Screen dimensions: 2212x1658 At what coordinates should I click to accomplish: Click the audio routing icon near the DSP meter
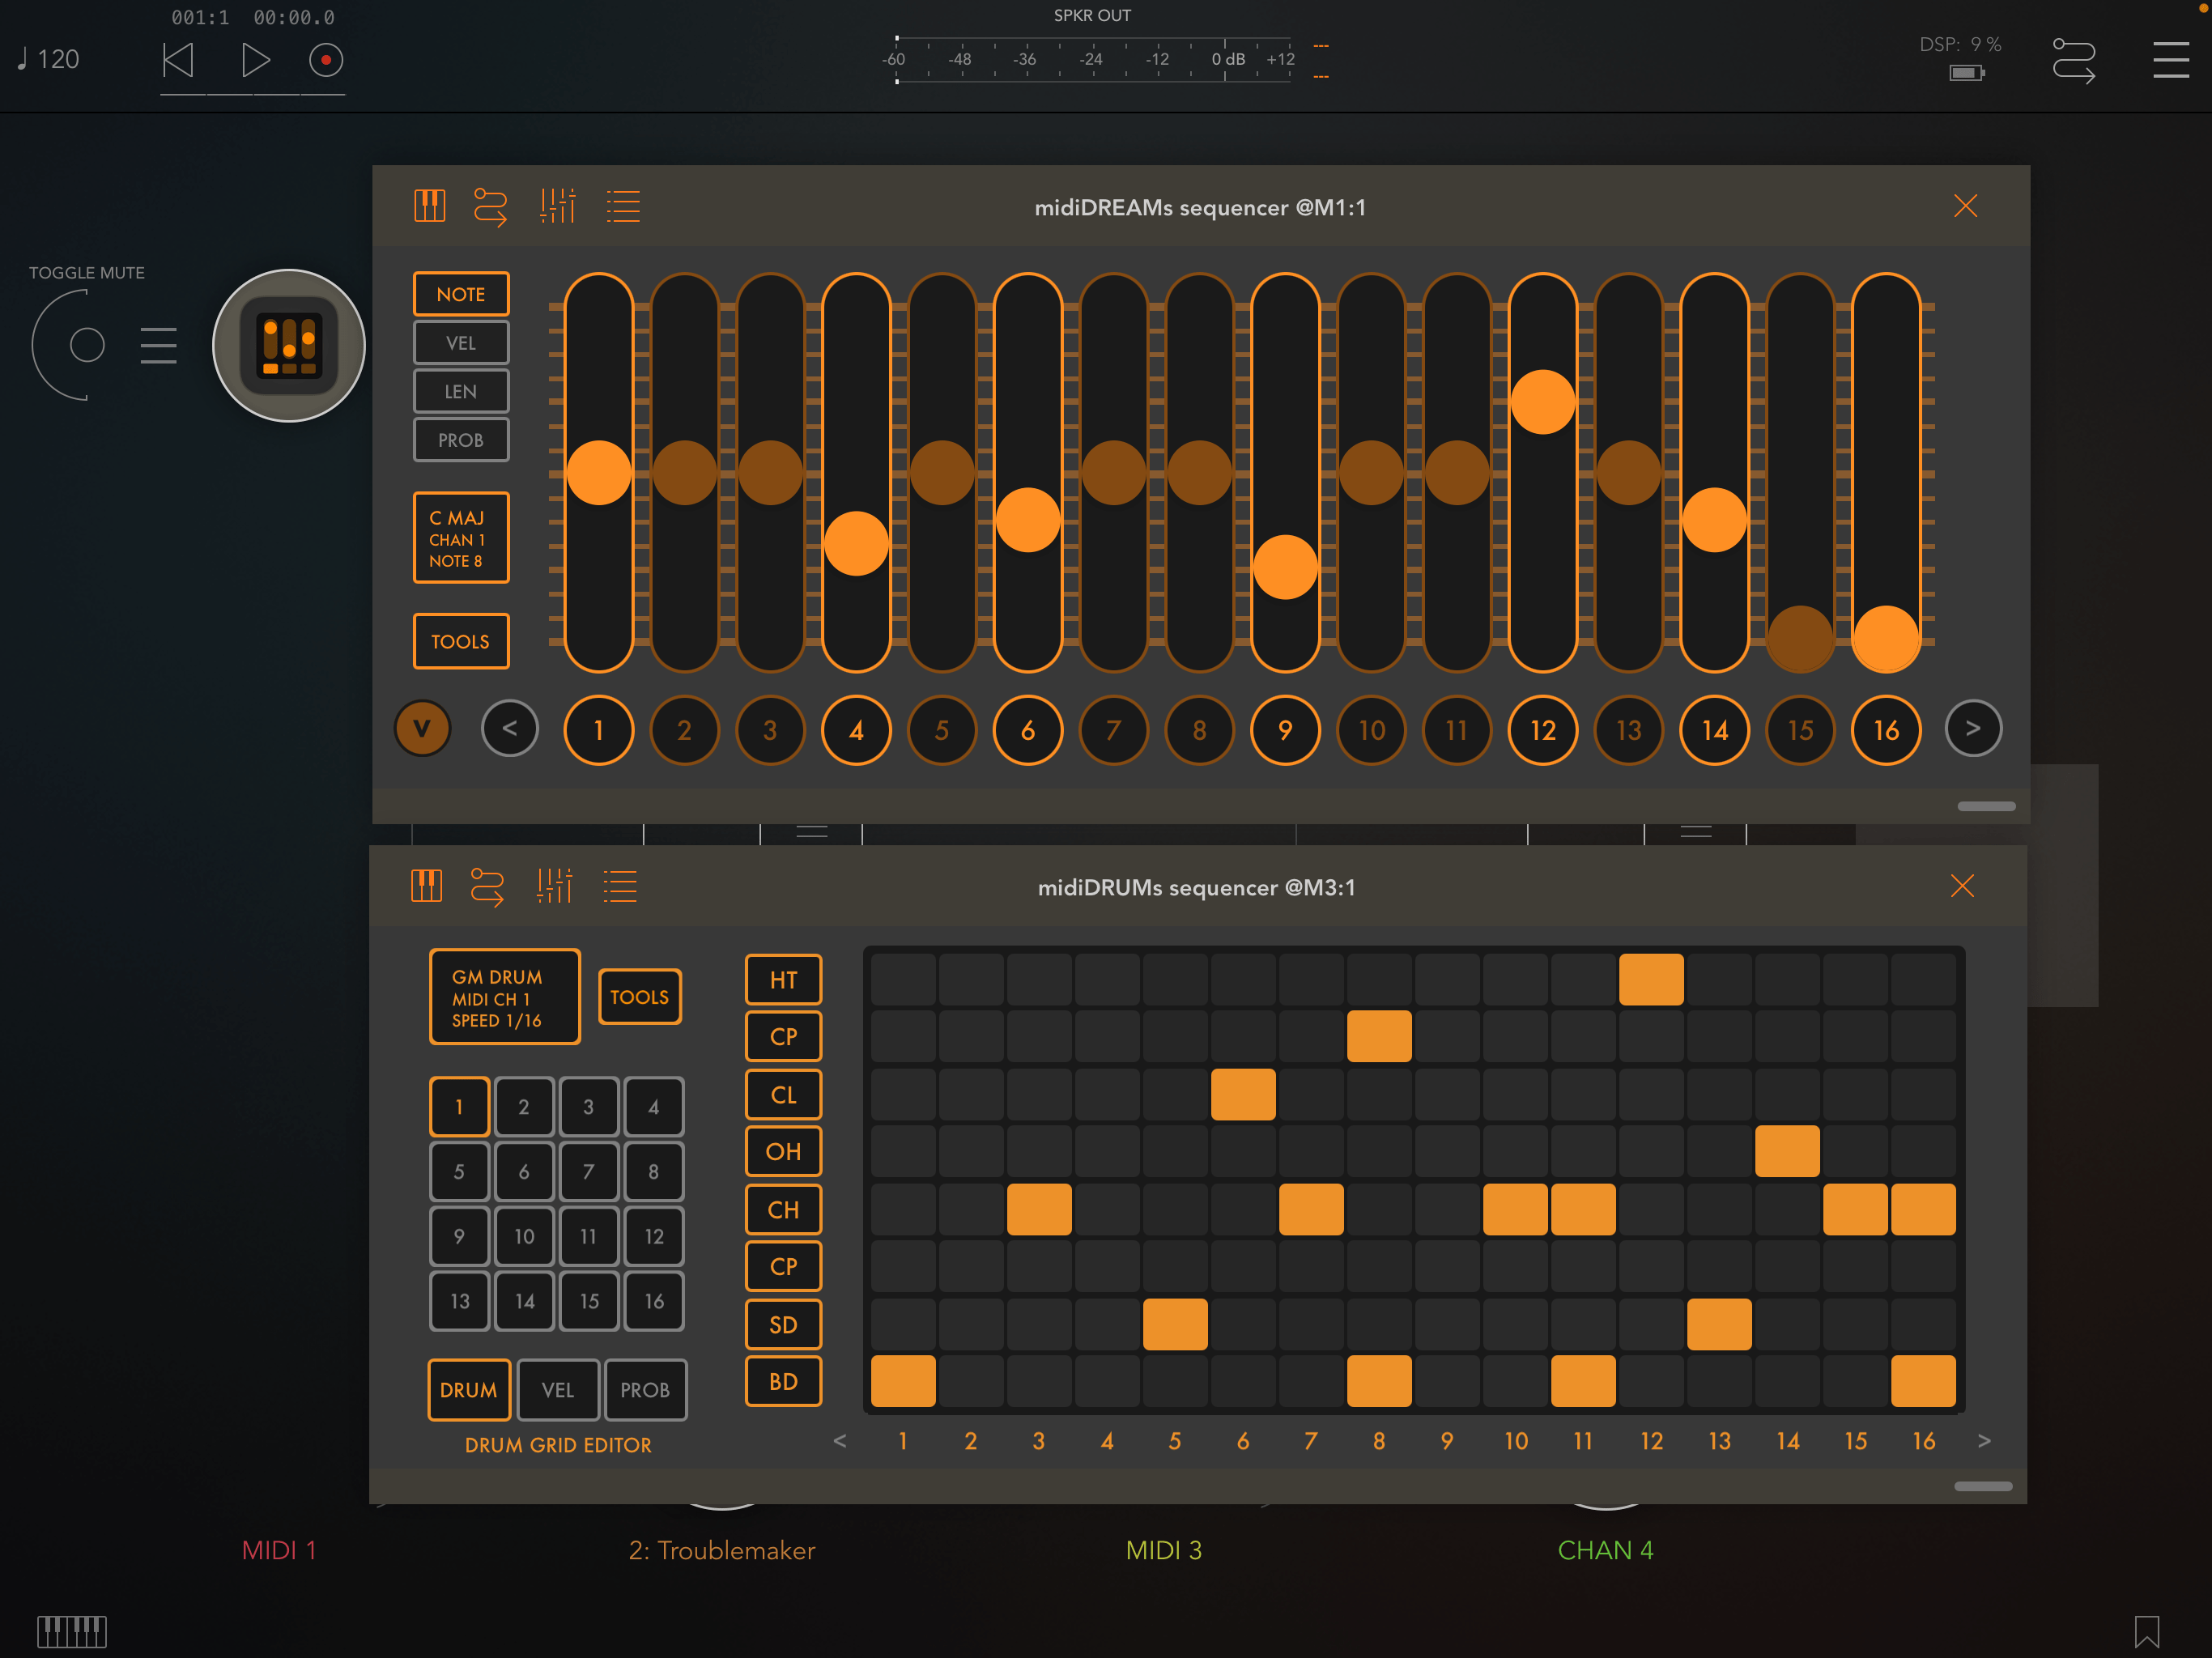point(2074,60)
